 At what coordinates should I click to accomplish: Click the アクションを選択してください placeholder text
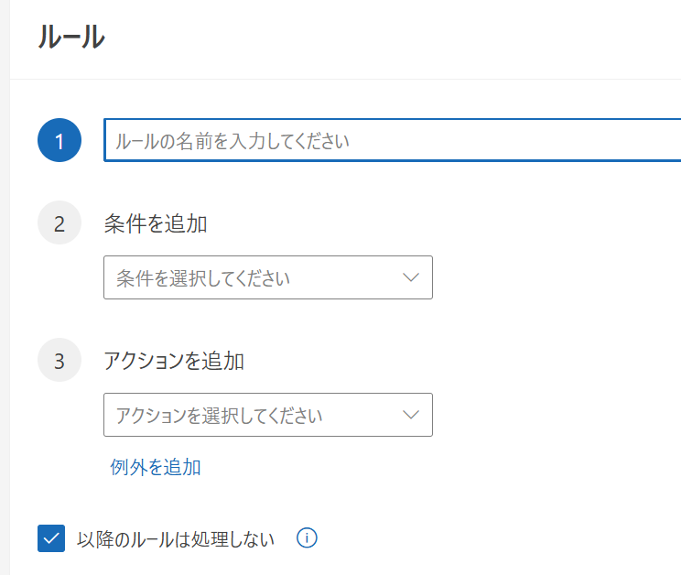pos(220,415)
